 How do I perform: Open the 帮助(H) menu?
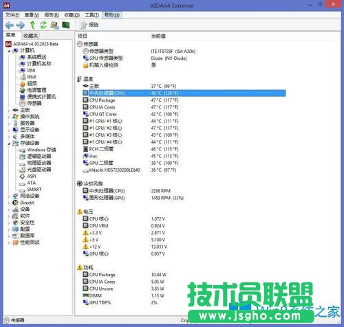pos(112,15)
